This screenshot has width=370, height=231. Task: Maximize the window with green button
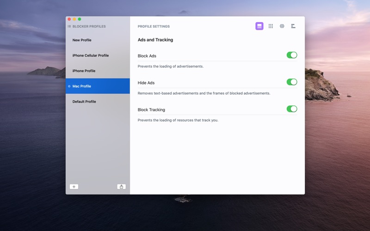click(80, 19)
